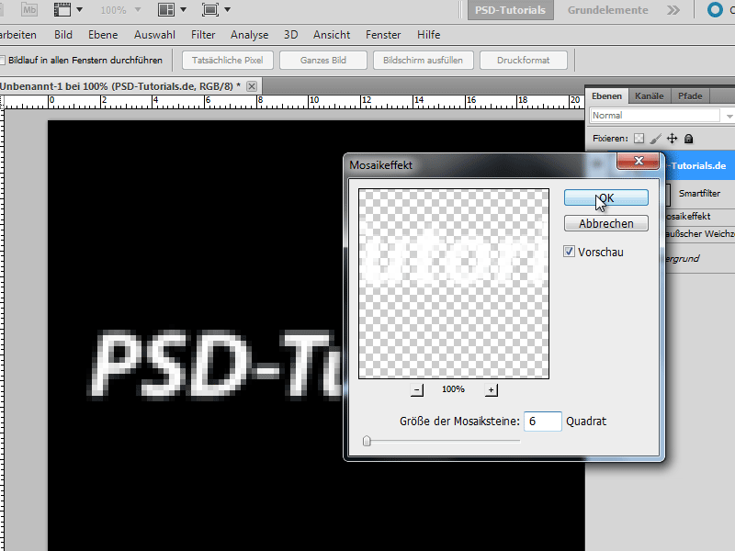Select the Gaußscher Weichzeichner filter row
This screenshot has height=551, width=735.
(699, 234)
